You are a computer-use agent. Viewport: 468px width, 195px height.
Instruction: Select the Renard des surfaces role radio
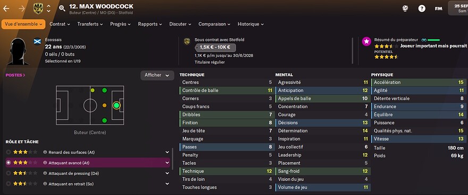click(x=9, y=152)
